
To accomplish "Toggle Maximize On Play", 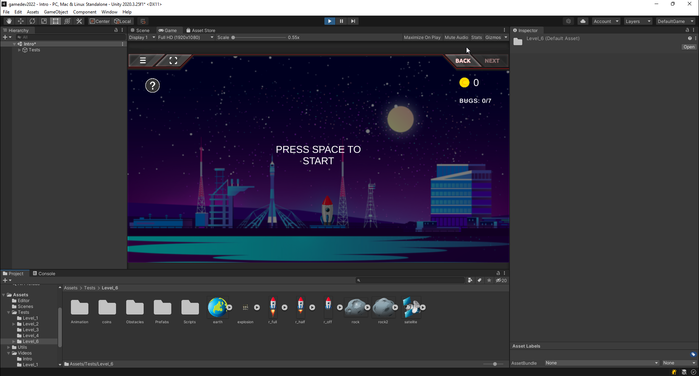I will [422, 37].
